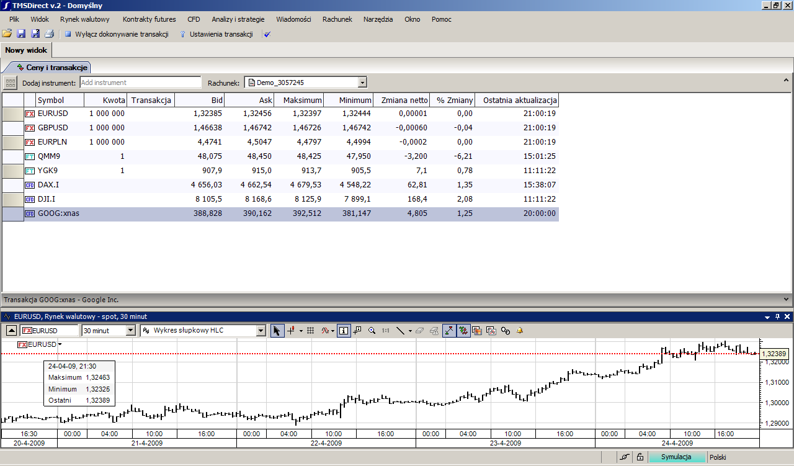
Task: Click the first blue save disk icon
Action: 21,34
